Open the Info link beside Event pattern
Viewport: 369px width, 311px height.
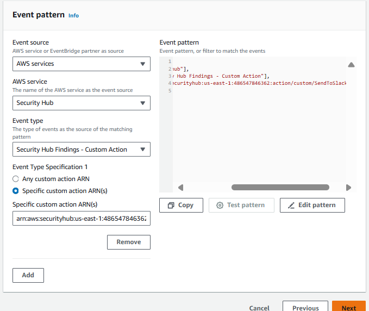click(73, 16)
